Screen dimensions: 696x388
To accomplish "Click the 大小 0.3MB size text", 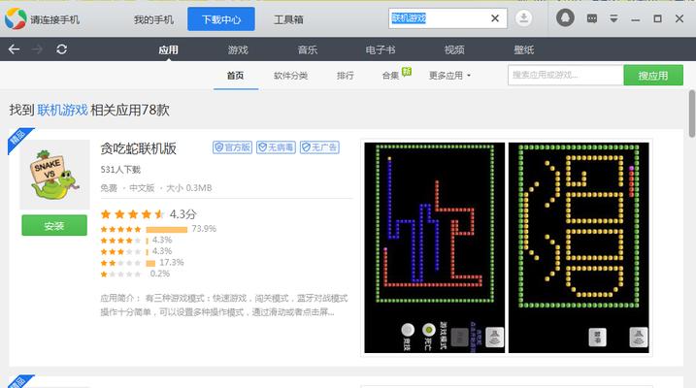I will pos(189,188).
